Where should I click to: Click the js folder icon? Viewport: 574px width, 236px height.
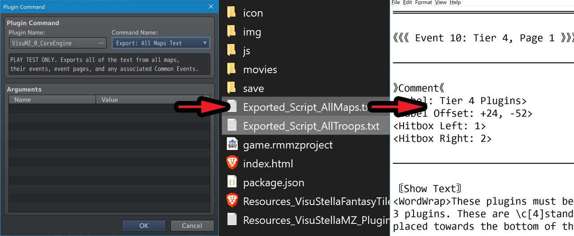(231, 50)
